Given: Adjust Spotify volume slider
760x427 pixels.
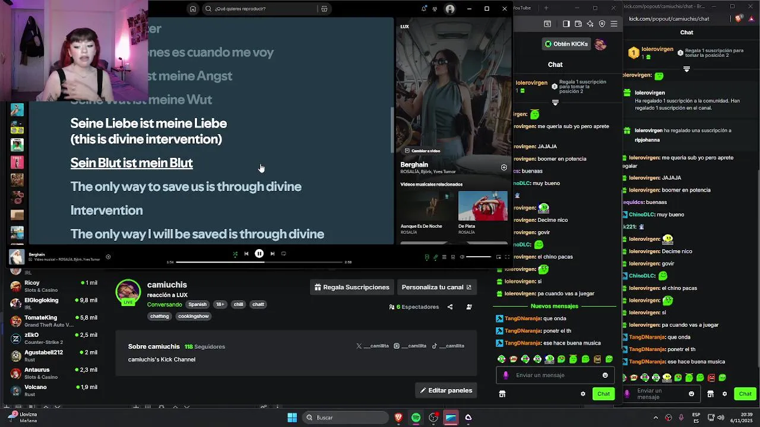Looking at the screenshot, I should 479,257.
